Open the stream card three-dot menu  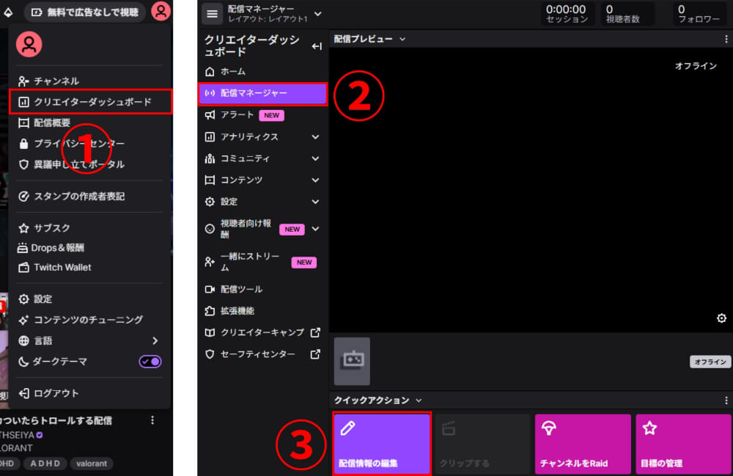point(152,420)
